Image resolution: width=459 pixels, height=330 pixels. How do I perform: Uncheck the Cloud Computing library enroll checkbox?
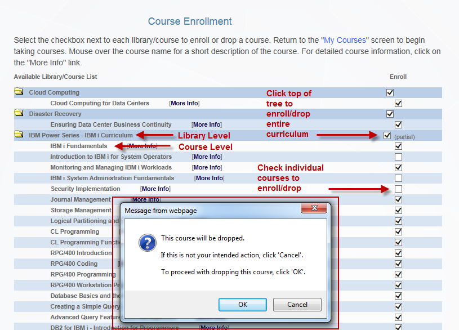click(x=389, y=92)
